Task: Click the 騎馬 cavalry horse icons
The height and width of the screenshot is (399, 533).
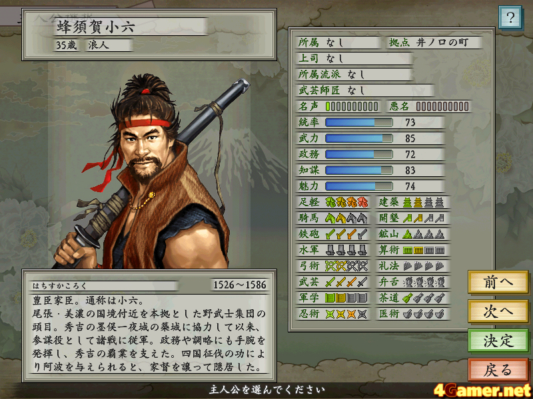Action: [x=346, y=218]
